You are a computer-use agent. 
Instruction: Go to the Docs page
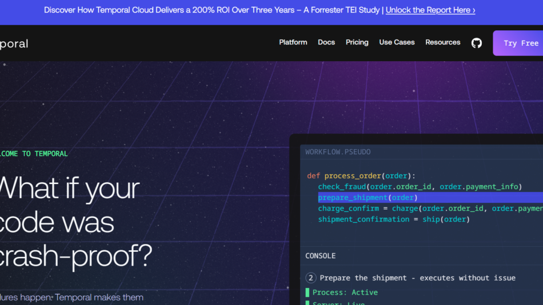[326, 42]
